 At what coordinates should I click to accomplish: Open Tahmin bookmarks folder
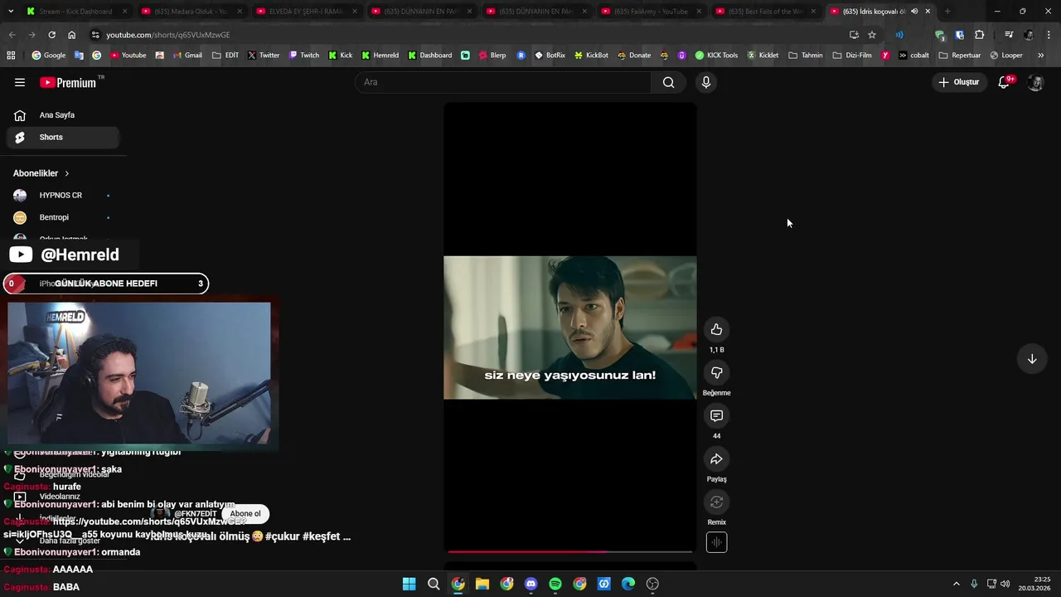[x=806, y=56]
